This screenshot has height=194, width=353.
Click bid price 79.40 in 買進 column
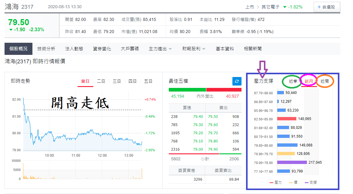198,117
